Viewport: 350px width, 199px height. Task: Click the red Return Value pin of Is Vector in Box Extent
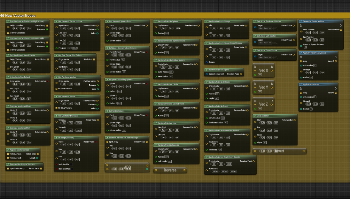click(x=48, y=81)
